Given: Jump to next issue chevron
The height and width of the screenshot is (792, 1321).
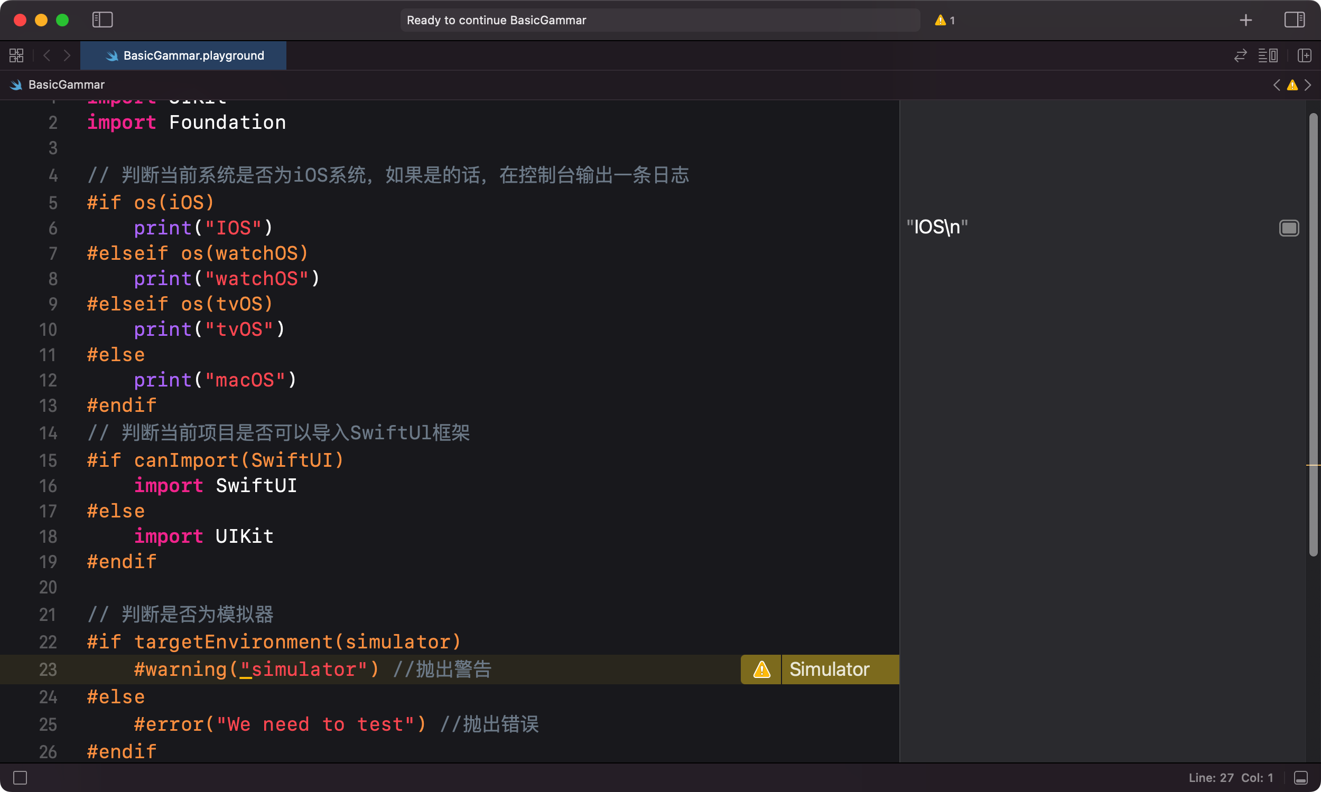Looking at the screenshot, I should pos(1308,85).
